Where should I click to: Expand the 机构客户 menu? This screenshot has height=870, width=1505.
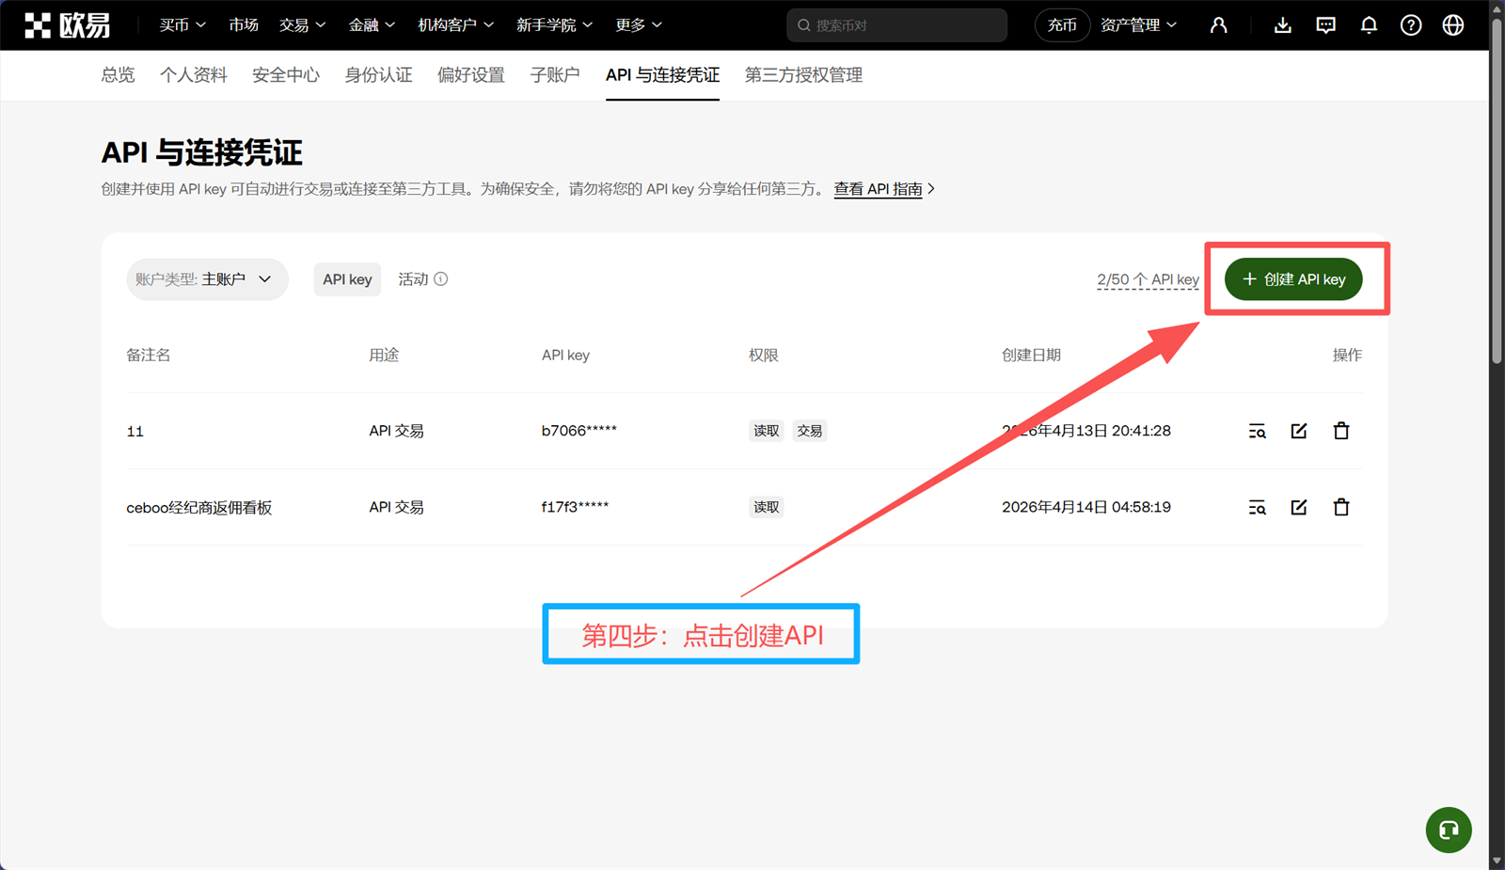(456, 25)
